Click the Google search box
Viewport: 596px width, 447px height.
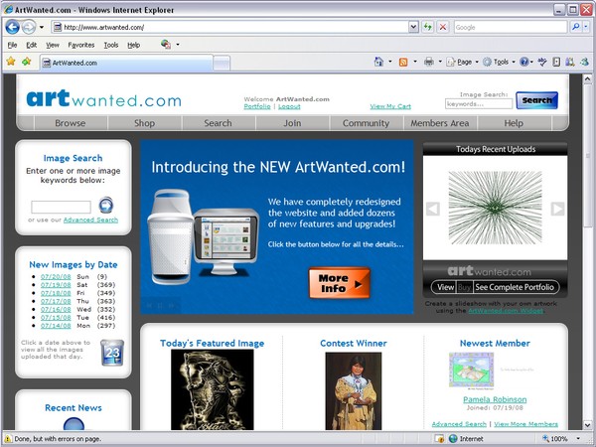[x=511, y=27]
